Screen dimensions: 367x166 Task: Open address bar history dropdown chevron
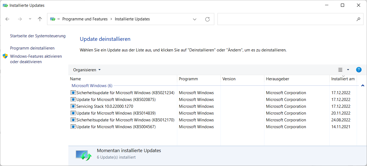[195, 19]
